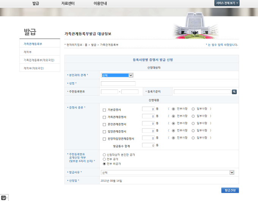258x201 pixels.
Task: Click 기본증명서 copy count field
Action: tap(148, 109)
